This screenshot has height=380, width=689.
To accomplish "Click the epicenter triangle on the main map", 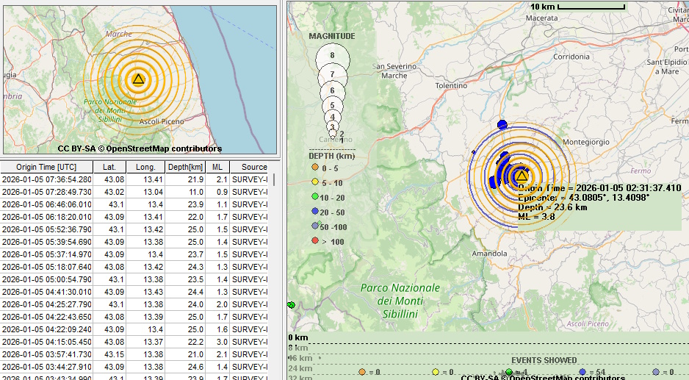I will 522,176.
